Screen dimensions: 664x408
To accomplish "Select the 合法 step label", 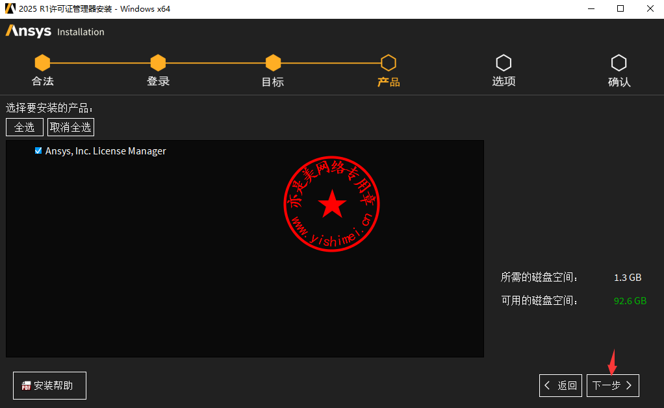I will [x=42, y=81].
